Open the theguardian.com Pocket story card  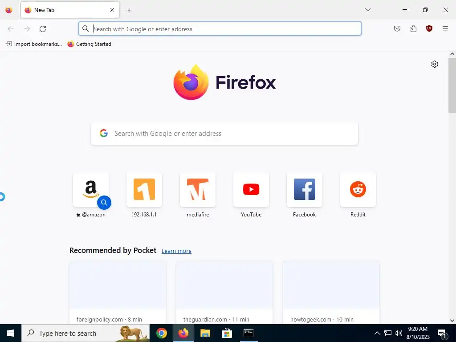pos(224,293)
